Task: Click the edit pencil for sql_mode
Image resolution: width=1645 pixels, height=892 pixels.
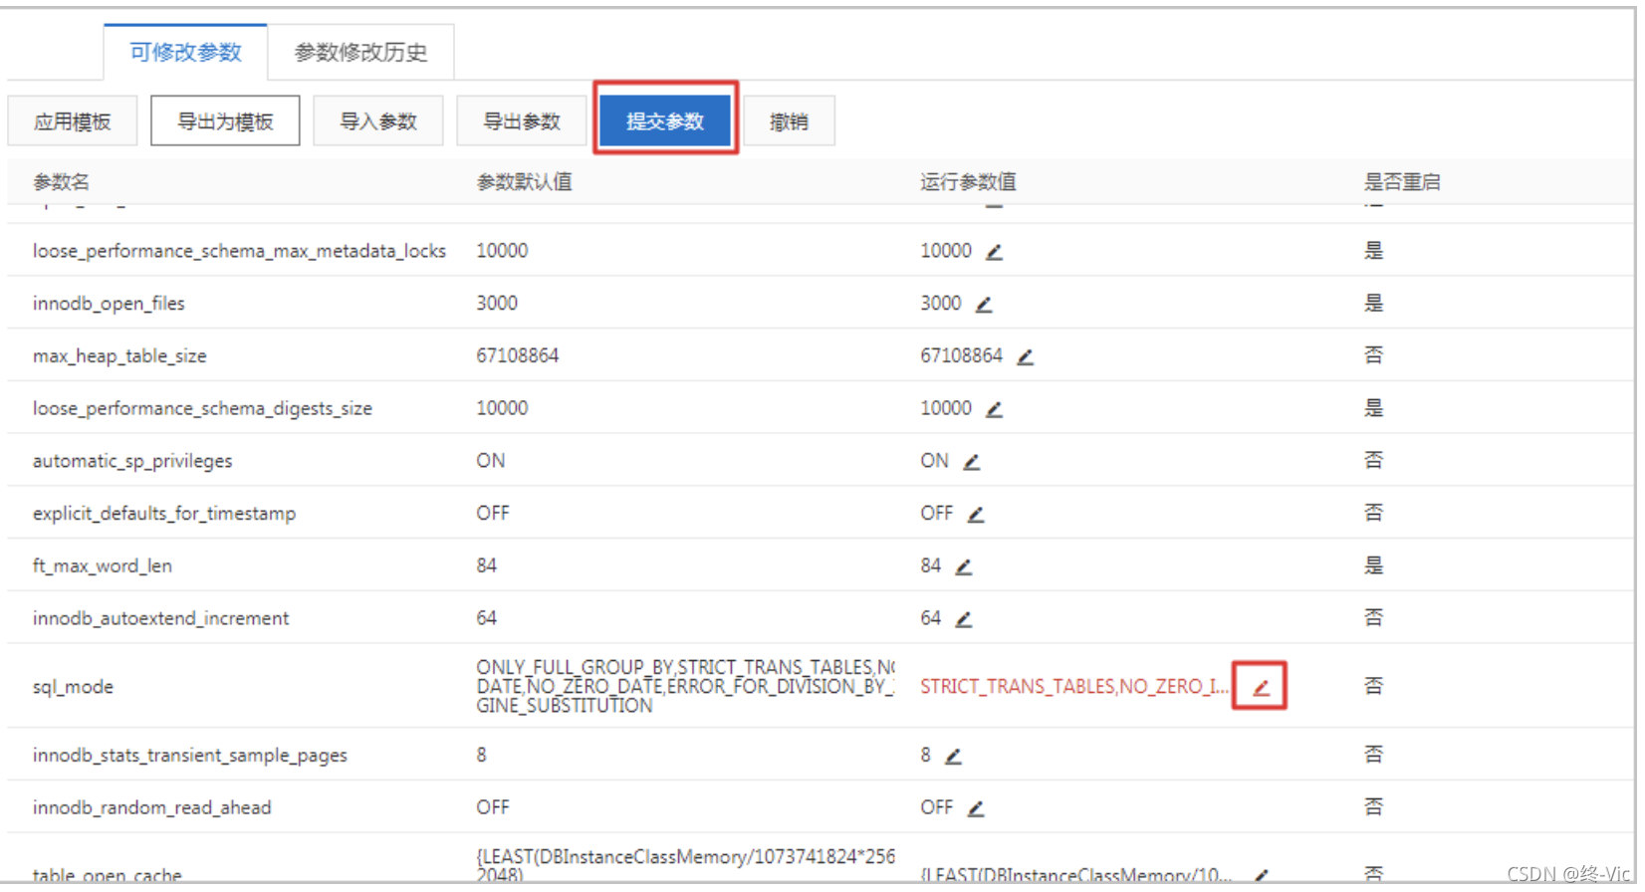Action: (1261, 688)
